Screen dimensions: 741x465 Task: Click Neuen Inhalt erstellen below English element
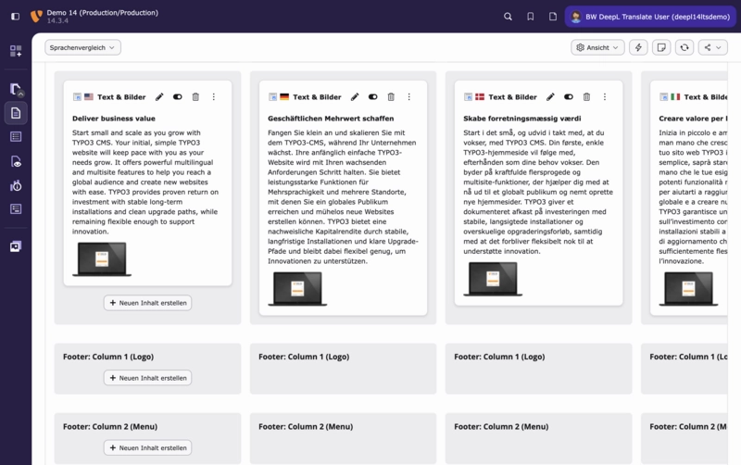148,303
